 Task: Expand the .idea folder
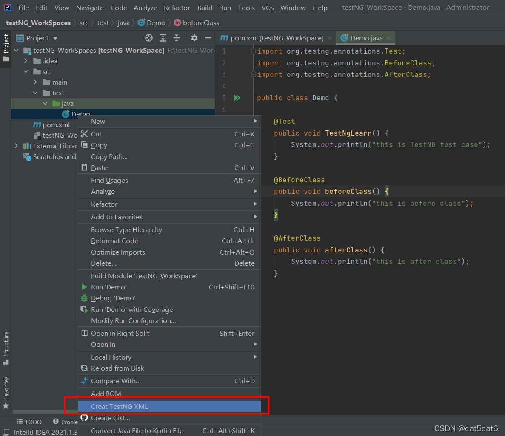coord(26,61)
